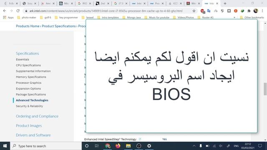
Task: Open the Other bookmarks folder
Action: [x=252, y=17]
